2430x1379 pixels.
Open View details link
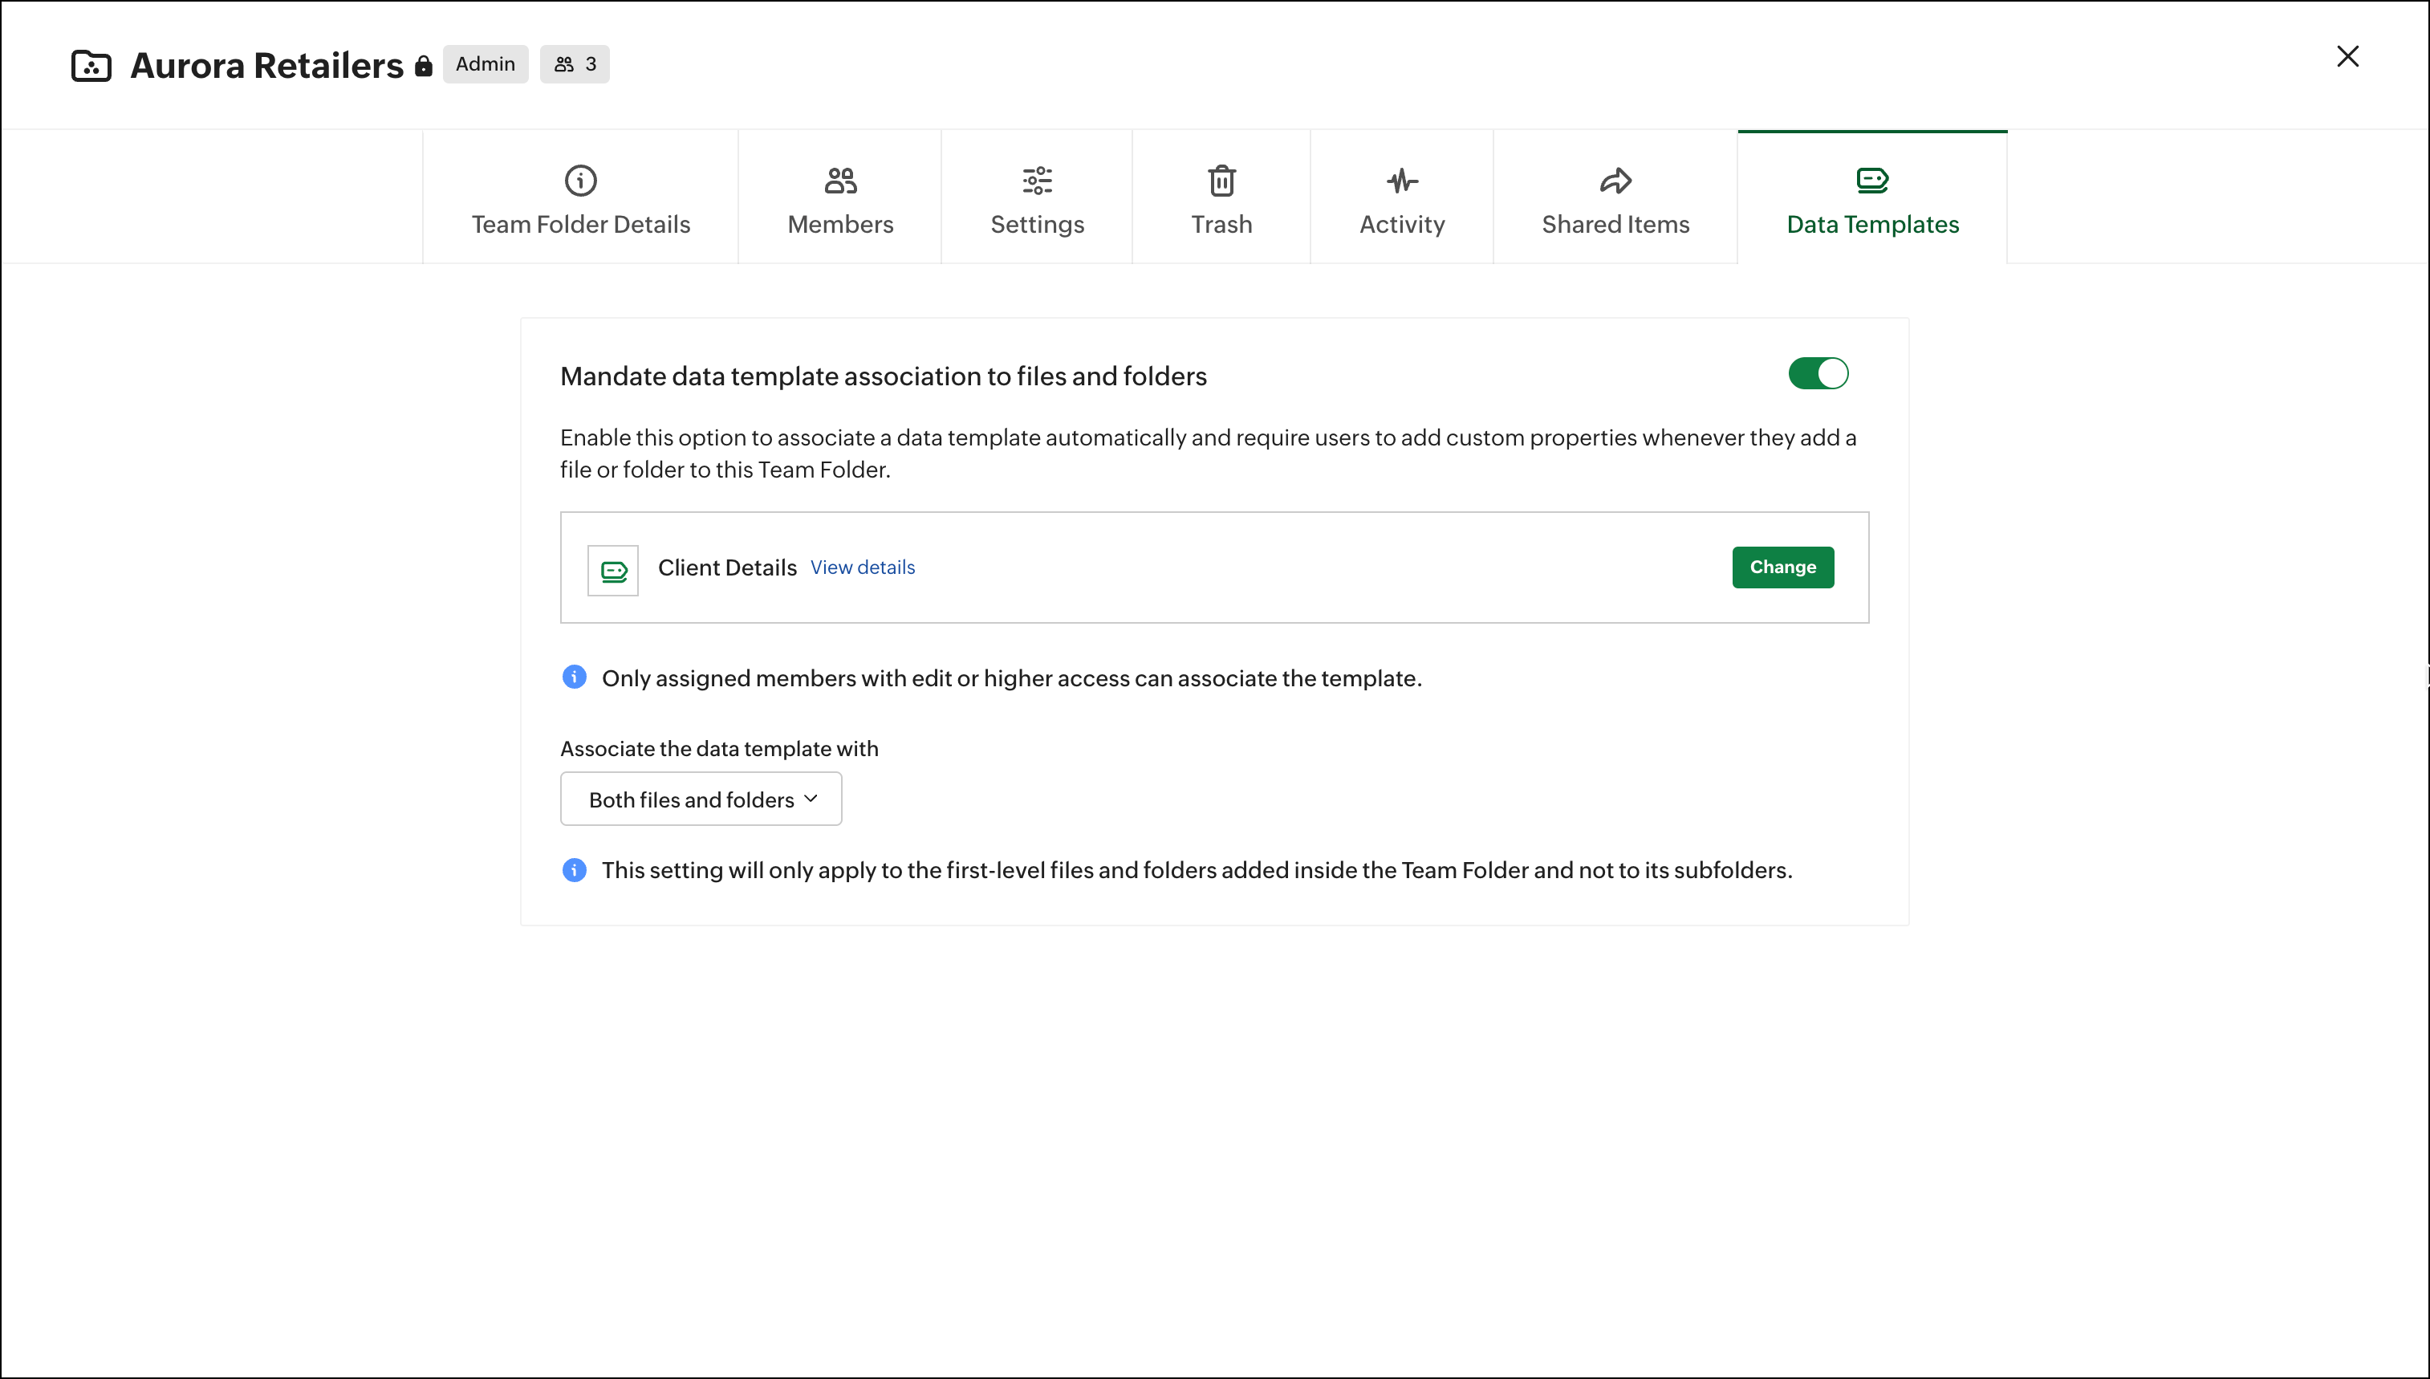[863, 567]
